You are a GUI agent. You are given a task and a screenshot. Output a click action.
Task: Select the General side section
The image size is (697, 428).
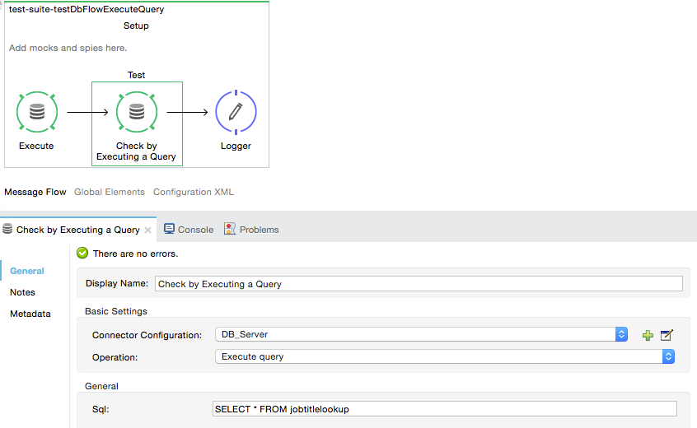pyautogui.click(x=27, y=271)
